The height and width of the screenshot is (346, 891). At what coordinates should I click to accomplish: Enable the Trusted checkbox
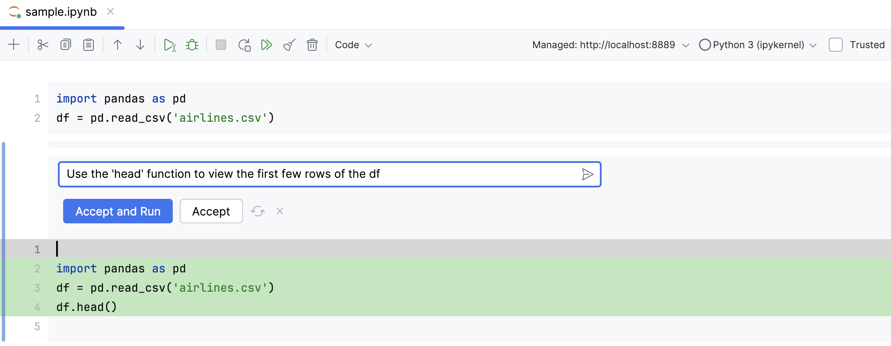[835, 44]
